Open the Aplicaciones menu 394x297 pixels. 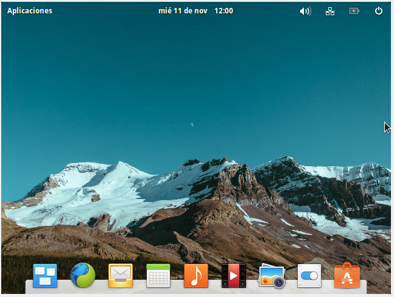[x=30, y=11]
